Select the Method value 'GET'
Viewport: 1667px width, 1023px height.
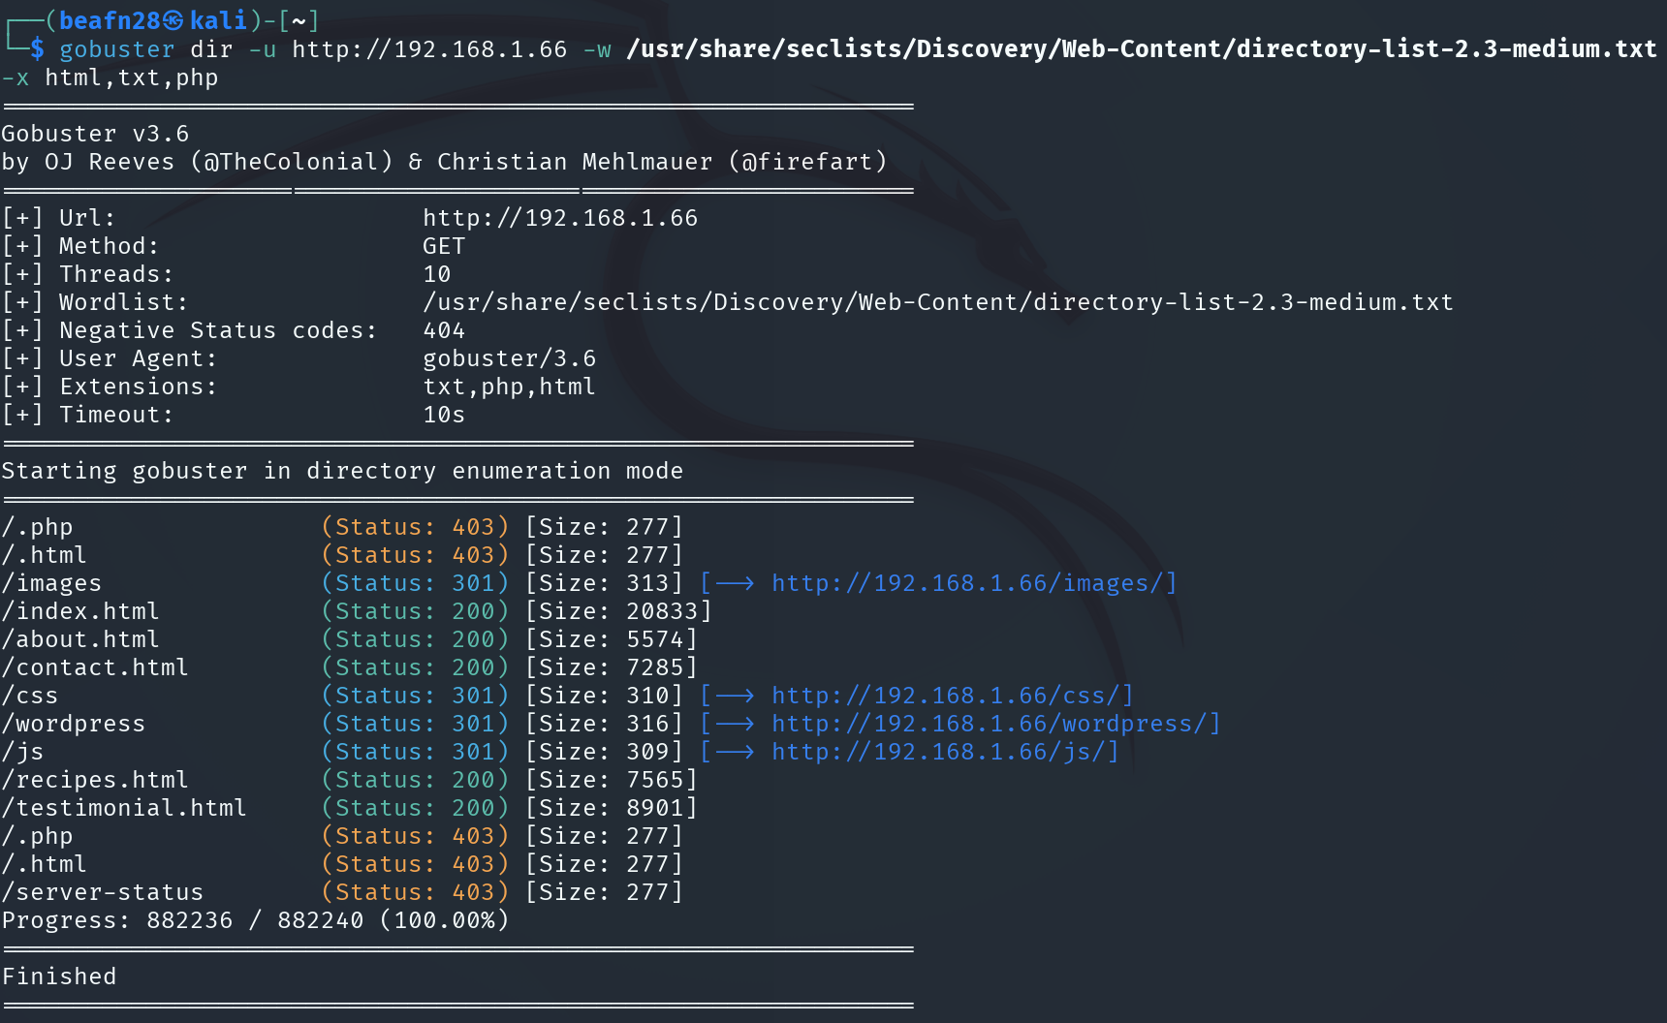click(x=444, y=246)
